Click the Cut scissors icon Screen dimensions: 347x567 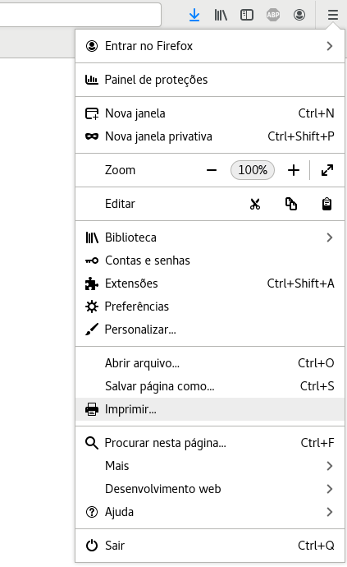[x=255, y=204]
